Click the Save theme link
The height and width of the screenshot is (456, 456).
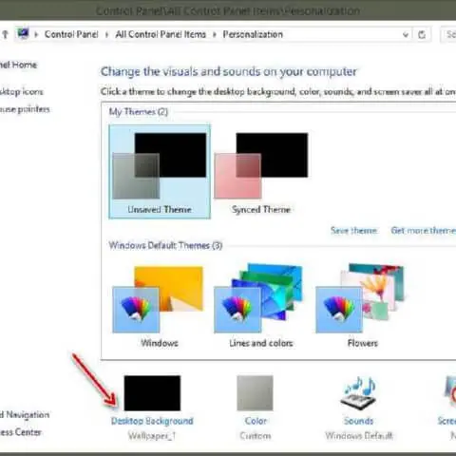click(353, 231)
